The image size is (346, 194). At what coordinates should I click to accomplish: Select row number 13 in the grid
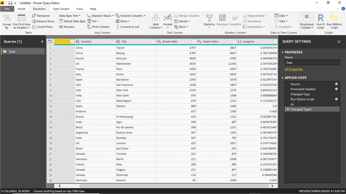point(50,111)
